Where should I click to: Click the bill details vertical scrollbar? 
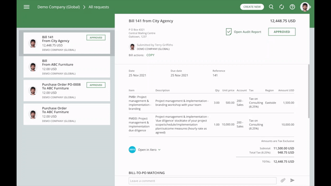coord(309,91)
